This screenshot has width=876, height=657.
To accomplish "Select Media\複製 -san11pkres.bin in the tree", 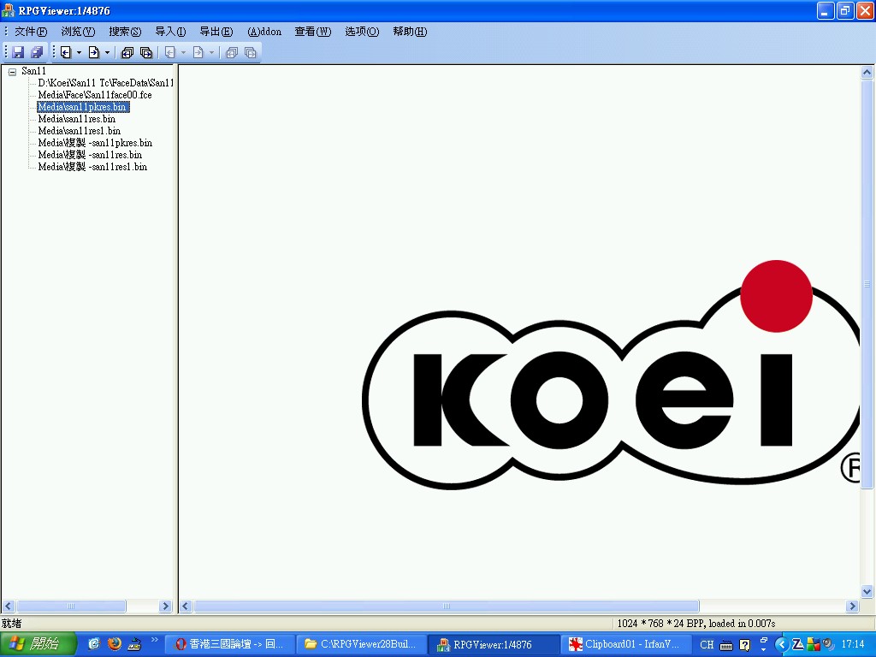I will (95, 143).
